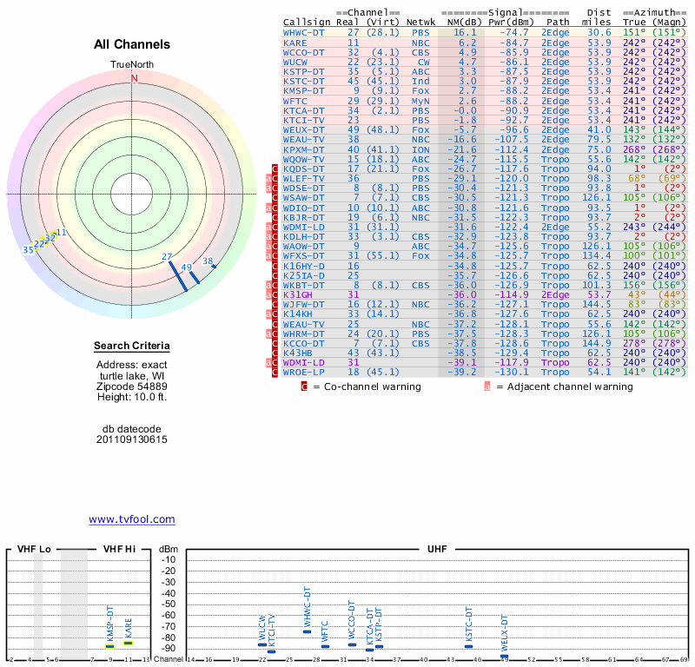Click the red N TrueNorth marker

134,78
